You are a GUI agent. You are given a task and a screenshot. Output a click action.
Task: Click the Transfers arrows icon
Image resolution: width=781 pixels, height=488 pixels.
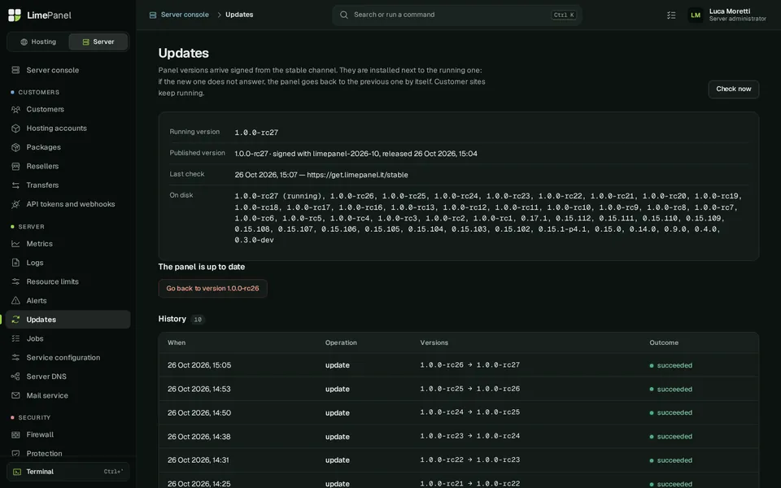pos(16,185)
